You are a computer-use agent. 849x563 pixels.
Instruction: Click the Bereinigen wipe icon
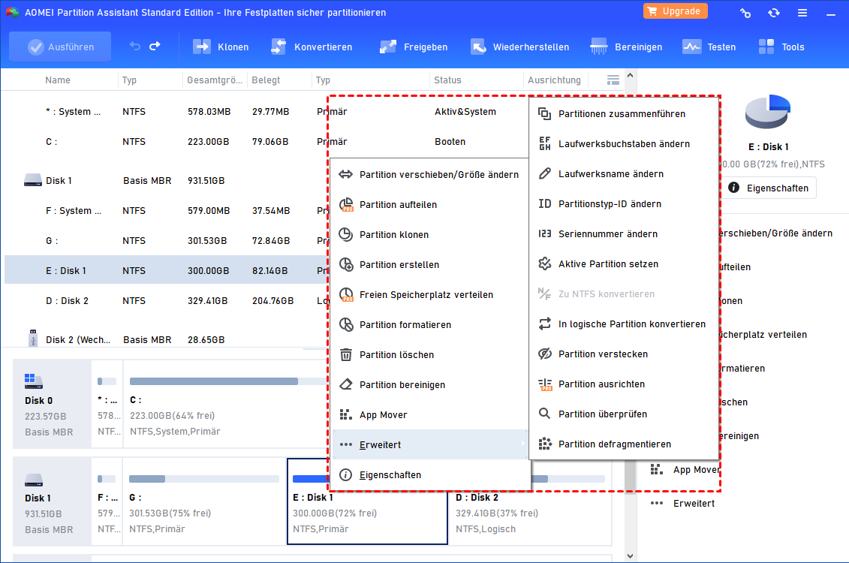pos(598,47)
